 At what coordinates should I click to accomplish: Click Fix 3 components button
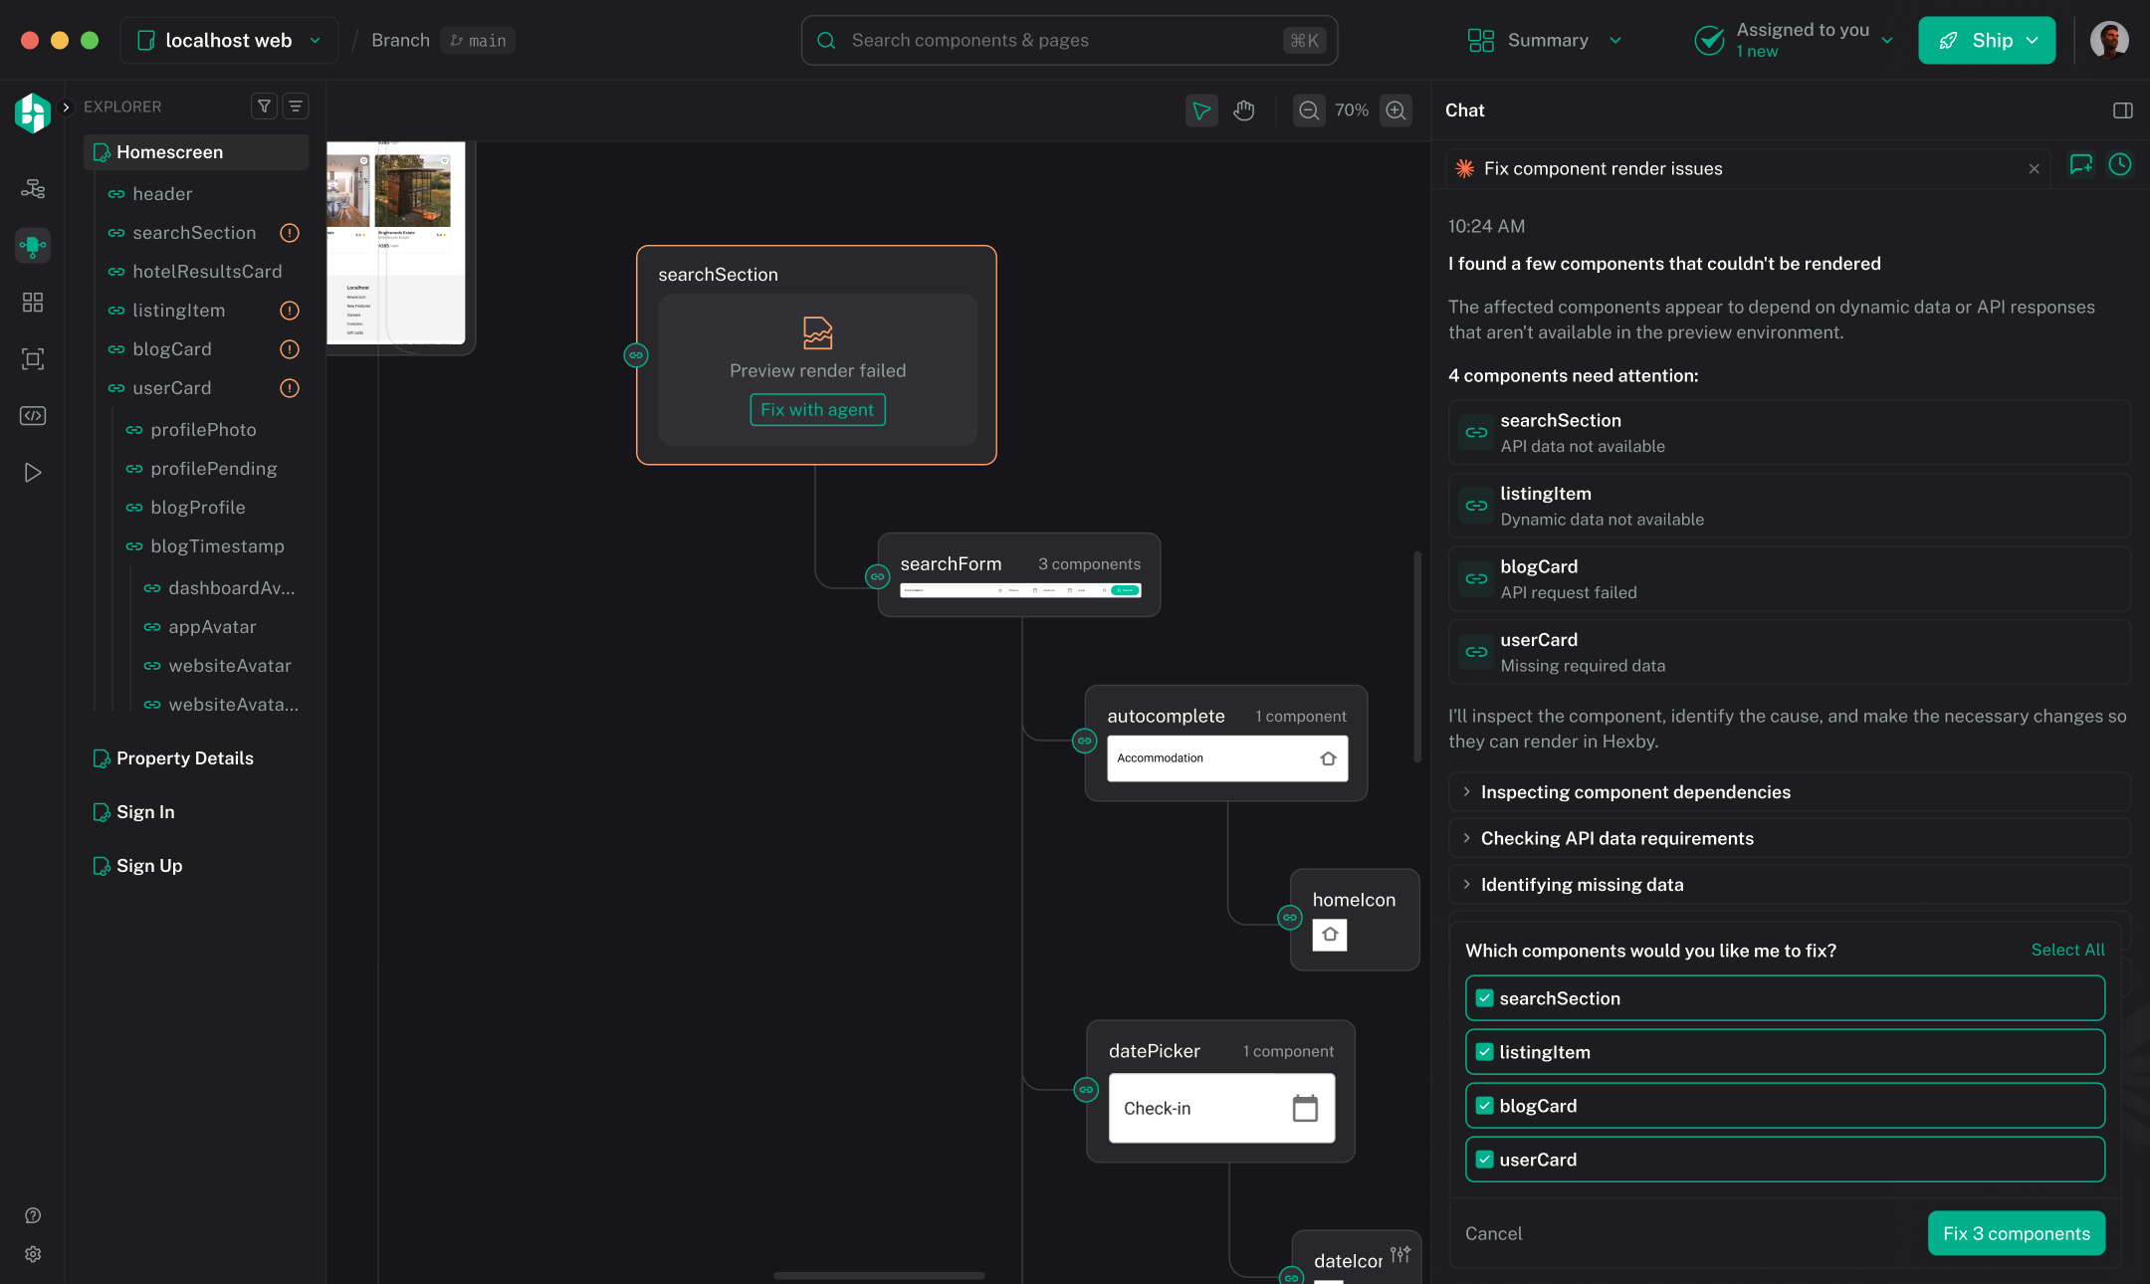tap(2017, 1233)
